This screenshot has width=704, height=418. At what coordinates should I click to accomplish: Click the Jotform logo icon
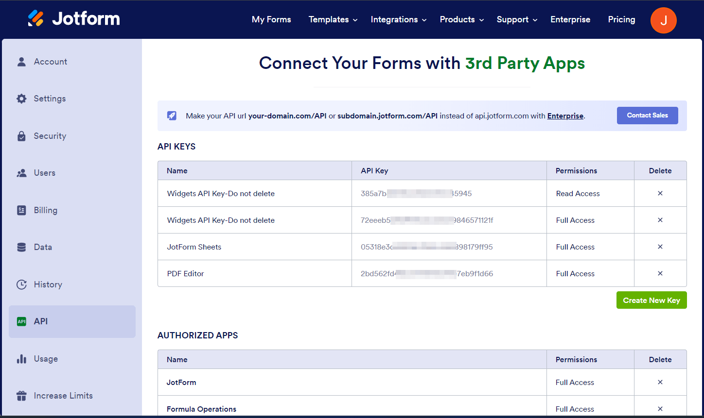[x=36, y=19]
